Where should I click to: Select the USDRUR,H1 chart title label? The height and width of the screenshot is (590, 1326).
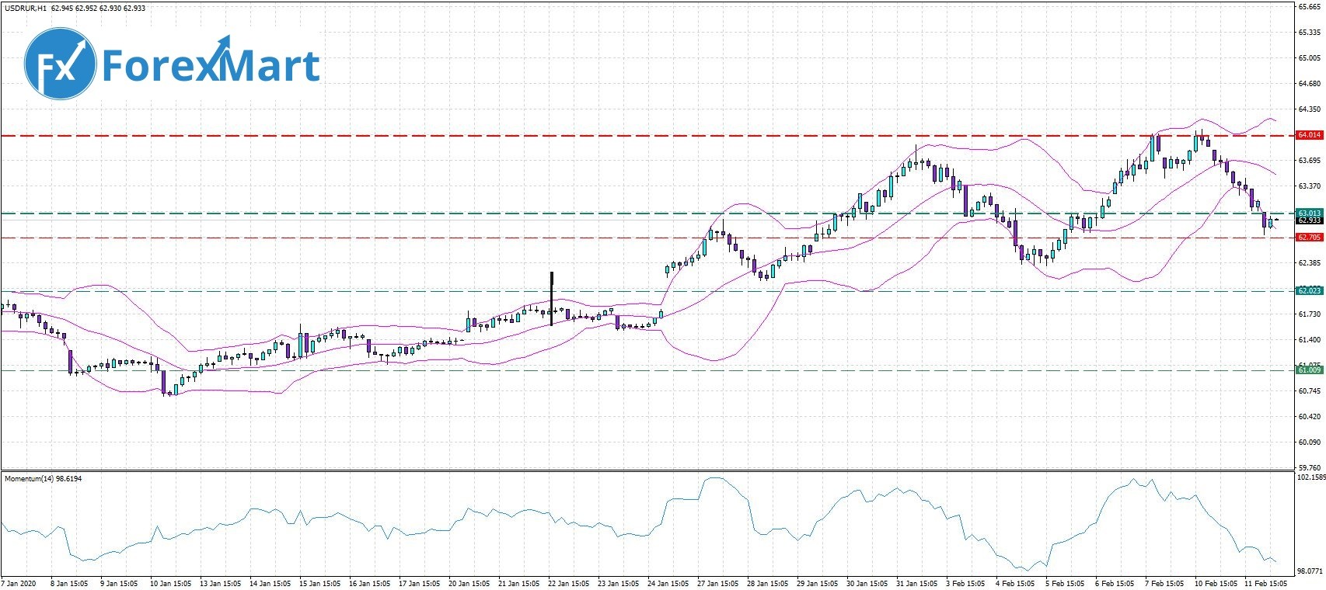(x=25, y=8)
